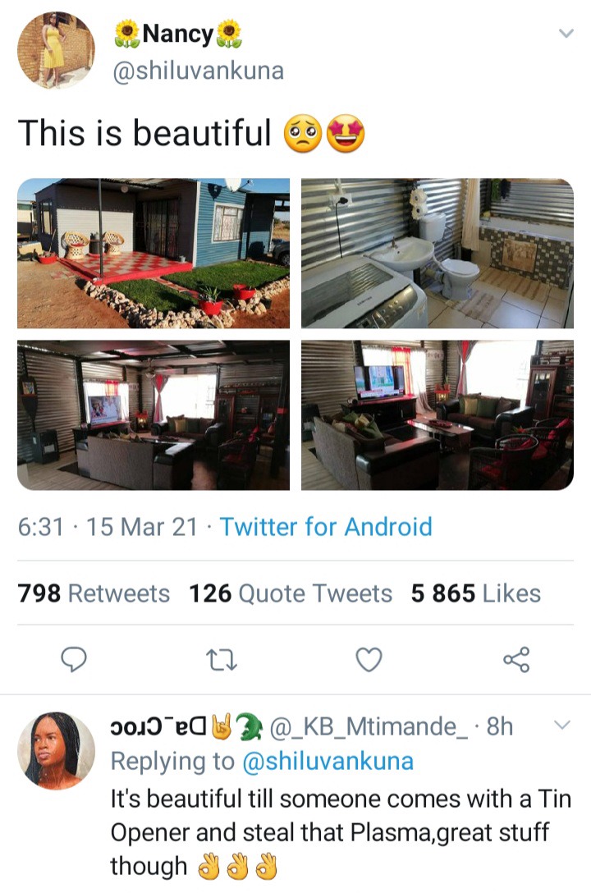Tap the Nancy display name
The width and height of the screenshot is (591, 893).
pyautogui.click(x=177, y=34)
